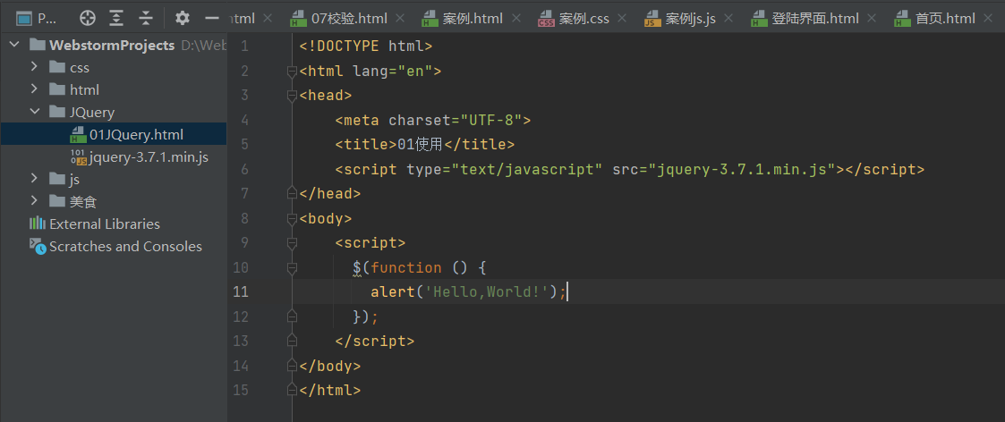Click the alert('Hello,World!') code line
This screenshot has height=422, width=1005.
tap(469, 292)
